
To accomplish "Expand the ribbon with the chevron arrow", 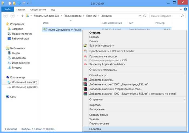I will [181, 9].
